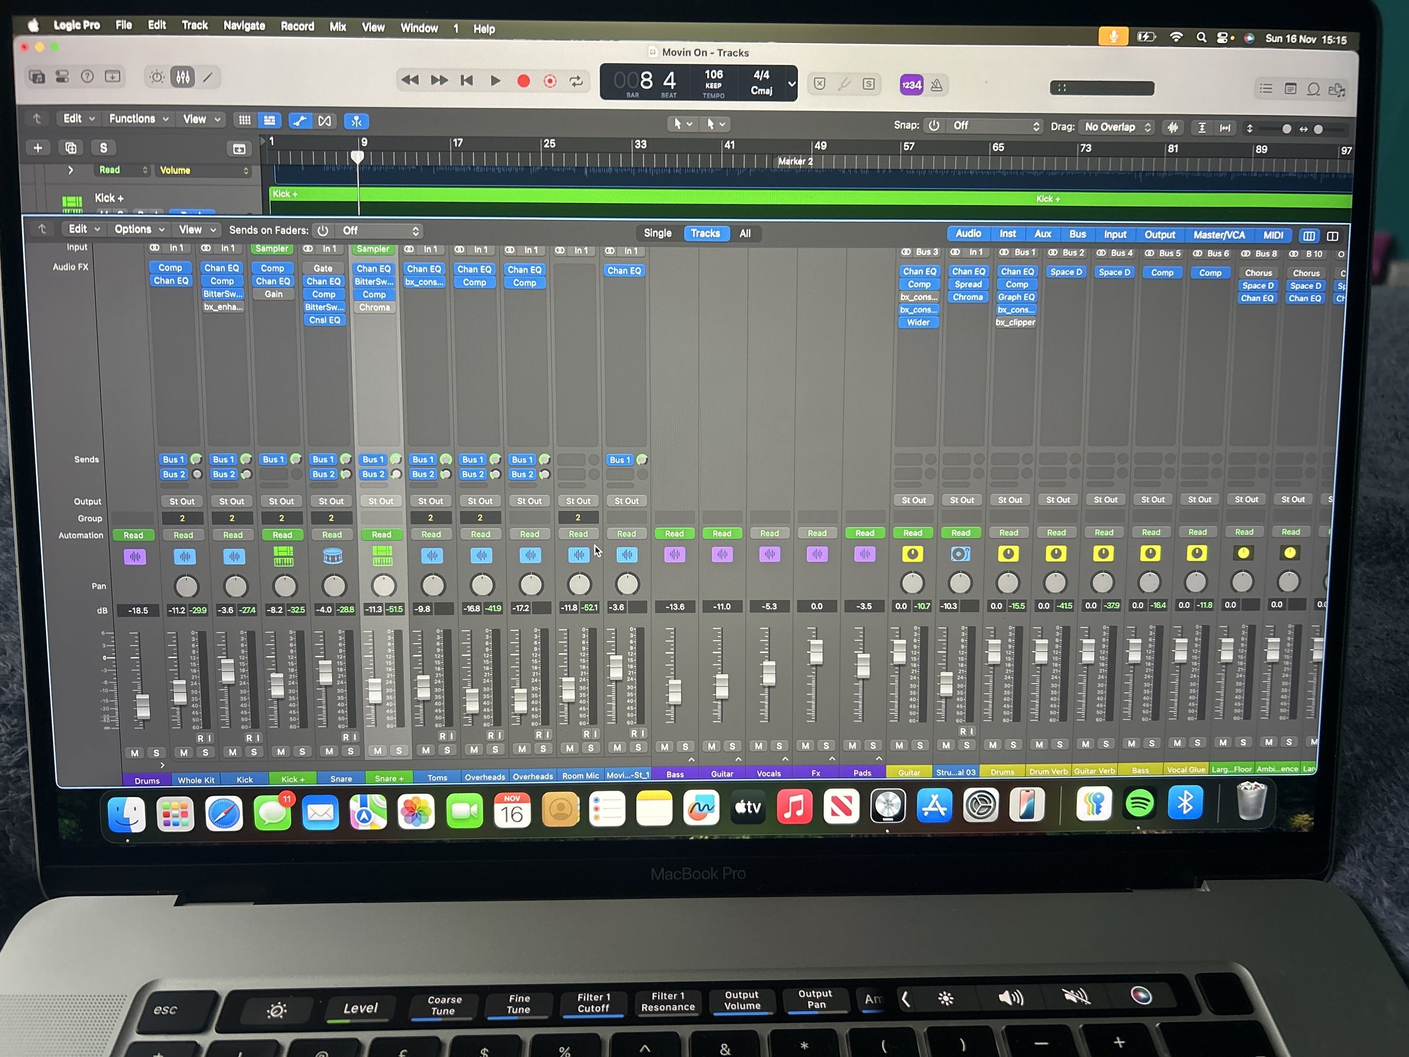Toggle Show Automation button in tracks toolbar
This screenshot has width=1409, height=1057.
(299, 121)
